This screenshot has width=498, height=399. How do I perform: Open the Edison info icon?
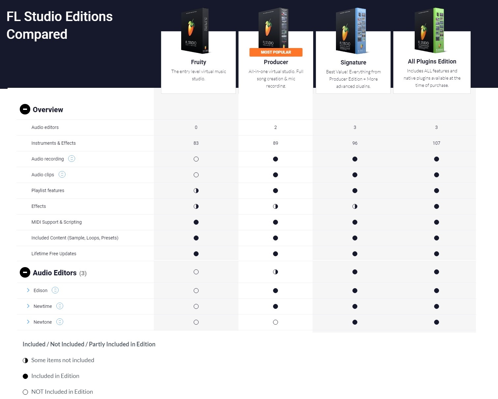coord(55,290)
